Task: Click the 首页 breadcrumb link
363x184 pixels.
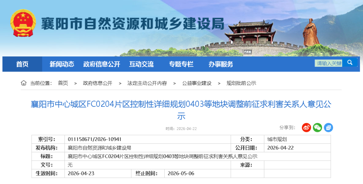Action: [63, 83]
